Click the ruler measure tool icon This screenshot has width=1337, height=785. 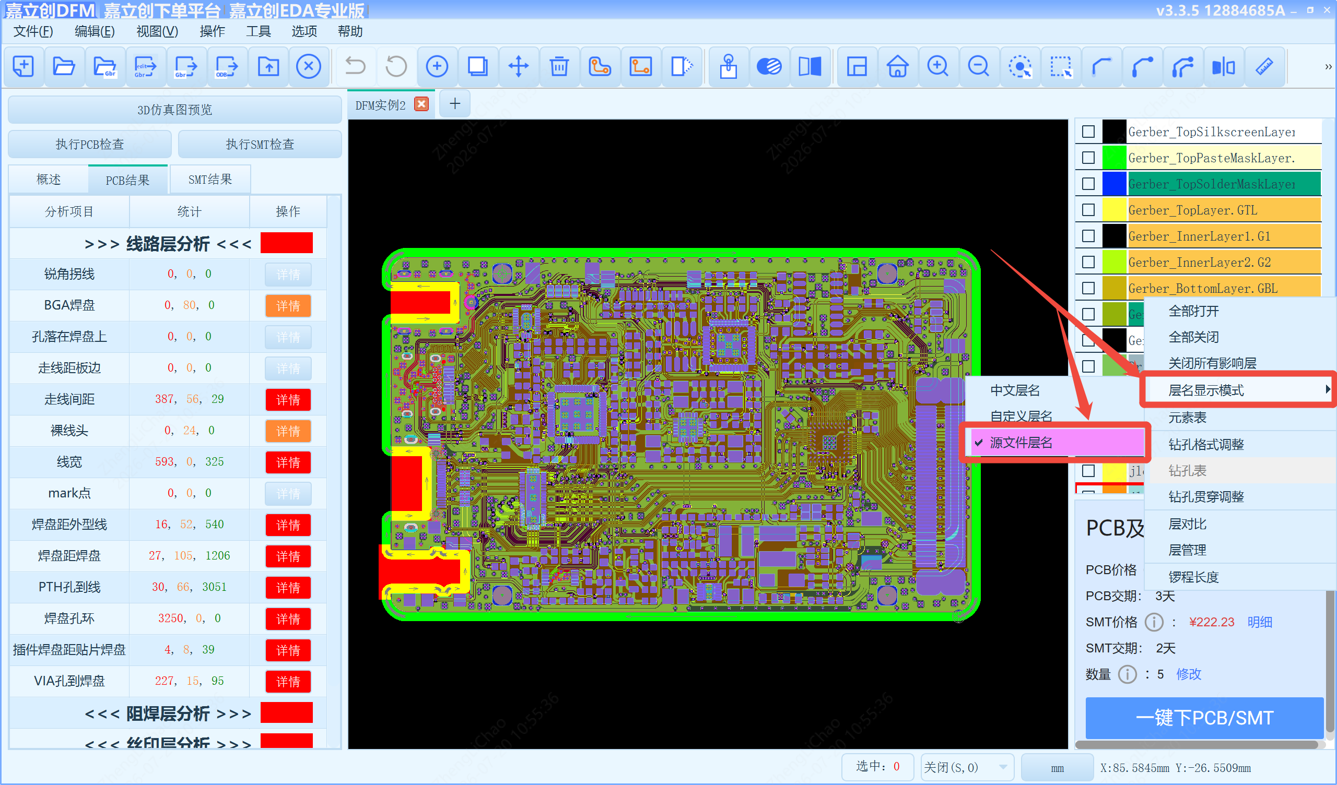1264,66
